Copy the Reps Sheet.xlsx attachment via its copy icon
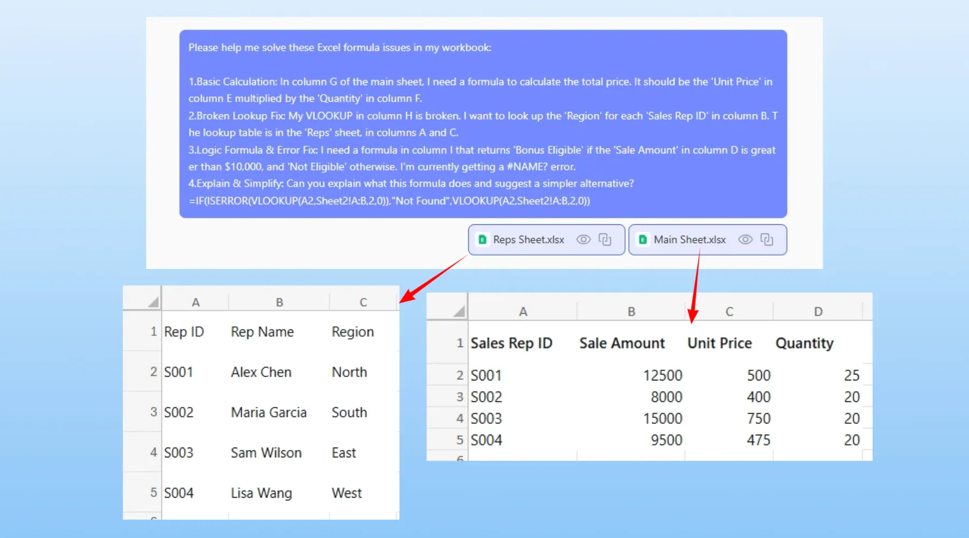The width and height of the screenshot is (969, 538). [x=605, y=239]
